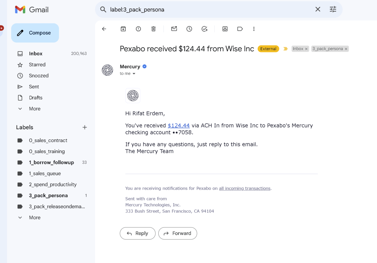Clear the search query with X

318,9
